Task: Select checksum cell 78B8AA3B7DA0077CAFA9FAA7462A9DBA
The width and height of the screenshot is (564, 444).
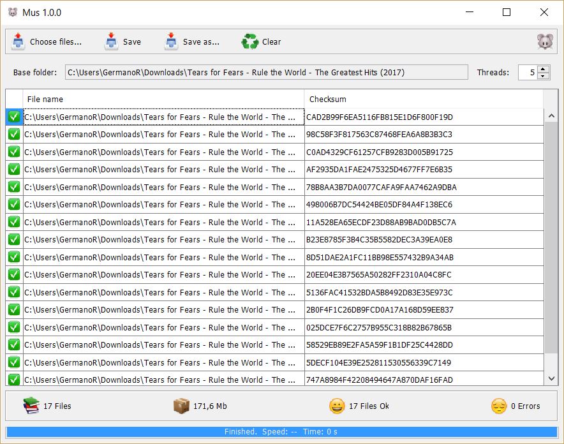Action: pyautogui.click(x=424, y=187)
